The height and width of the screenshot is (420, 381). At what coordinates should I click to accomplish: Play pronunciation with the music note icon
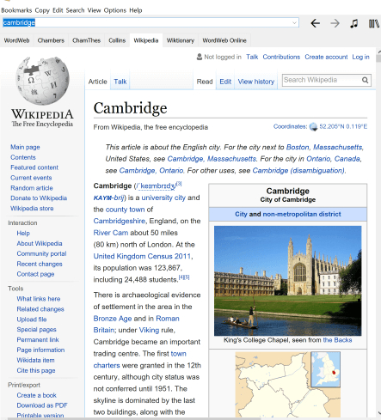(x=354, y=23)
